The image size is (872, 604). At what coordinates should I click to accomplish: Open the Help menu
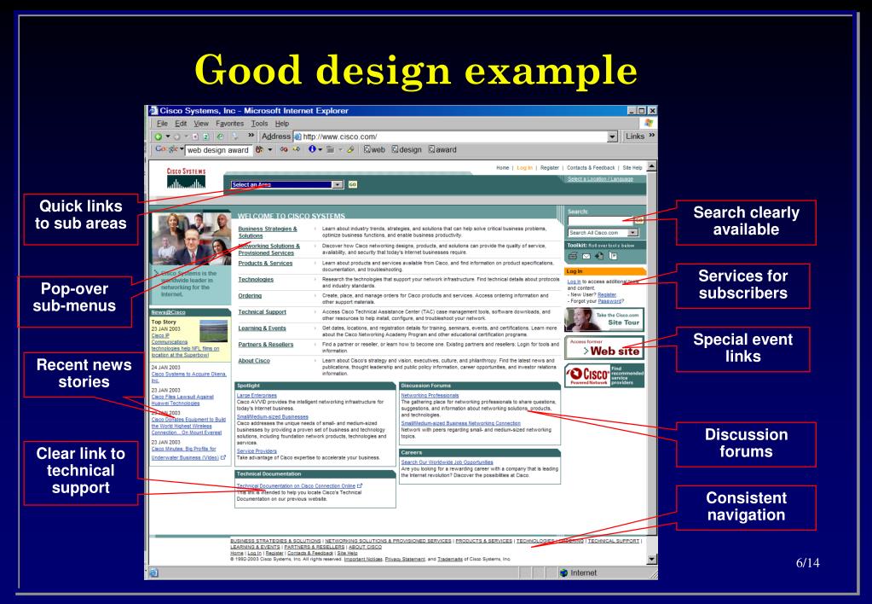pyautogui.click(x=282, y=124)
